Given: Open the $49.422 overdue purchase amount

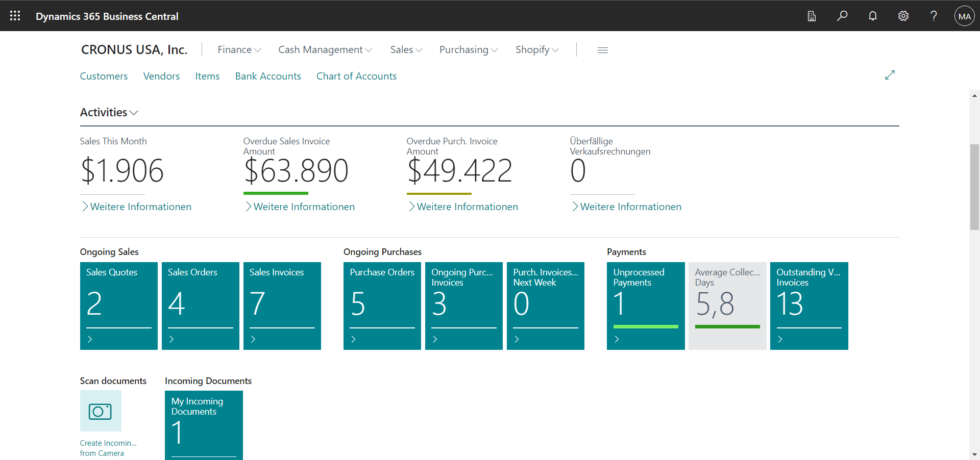Looking at the screenshot, I should [459, 170].
